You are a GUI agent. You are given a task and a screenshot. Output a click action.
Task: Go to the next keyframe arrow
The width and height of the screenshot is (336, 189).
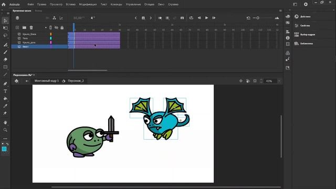click(151, 18)
